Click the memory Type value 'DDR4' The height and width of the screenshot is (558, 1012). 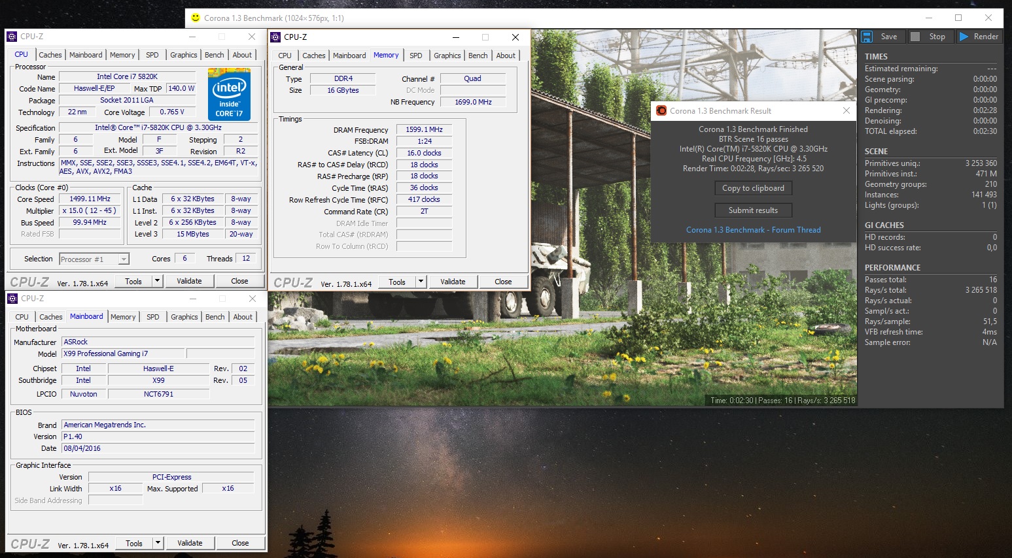point(343,78)
